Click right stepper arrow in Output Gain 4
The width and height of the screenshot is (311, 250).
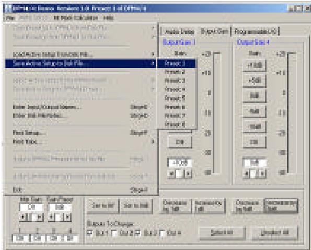point(262,174)
